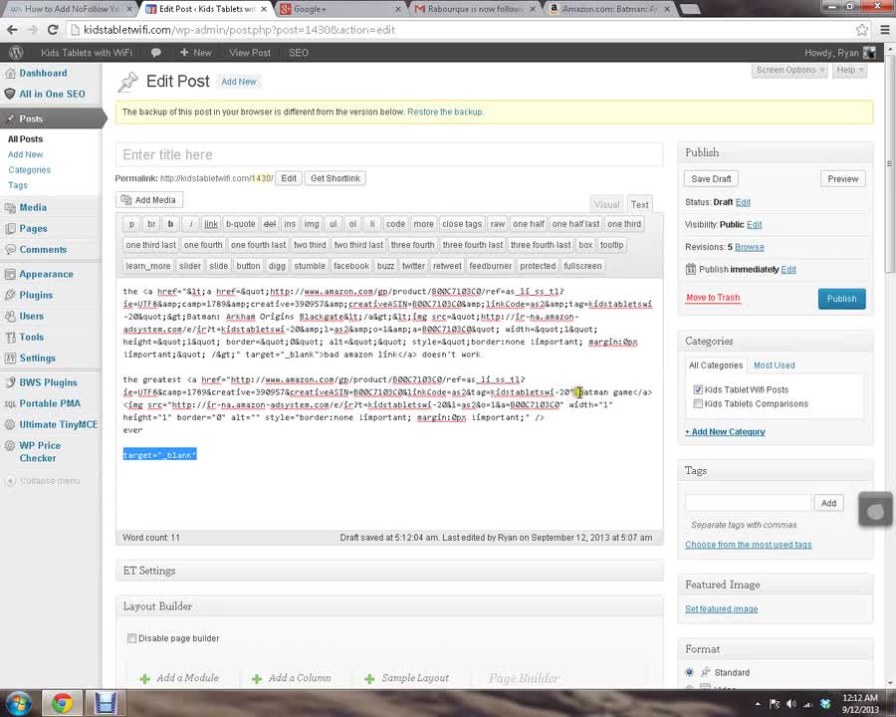Open the floppy disk taskbar app
Image resolution: width=896 pixels, height=717 pixels.
(106, 703)
